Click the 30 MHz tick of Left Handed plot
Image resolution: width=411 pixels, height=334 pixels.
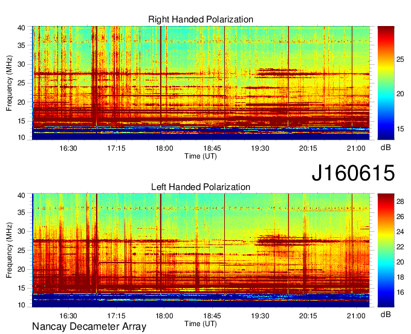pyautogui.click(x=21, y=231)
